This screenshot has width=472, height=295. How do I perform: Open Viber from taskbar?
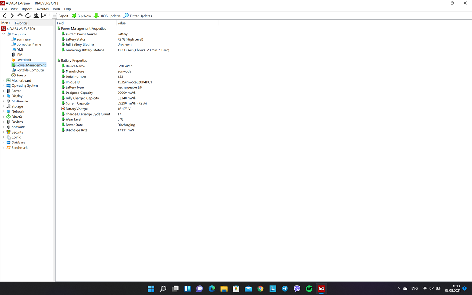point(297,288)
